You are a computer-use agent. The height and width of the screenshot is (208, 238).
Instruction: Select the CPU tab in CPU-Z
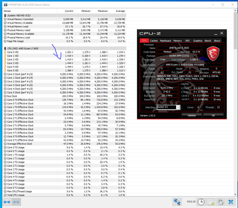pyautogui.click(x=144, y=41)
